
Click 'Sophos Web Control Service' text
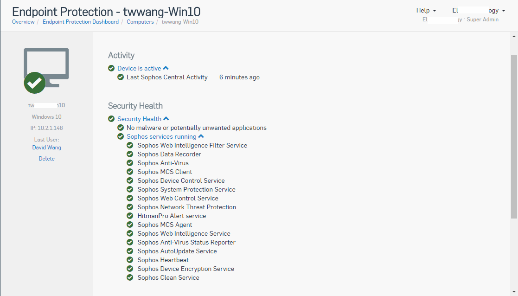tap(178, 198)
